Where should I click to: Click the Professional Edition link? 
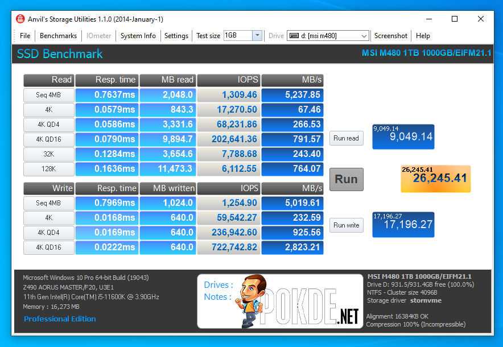(60, 319)
